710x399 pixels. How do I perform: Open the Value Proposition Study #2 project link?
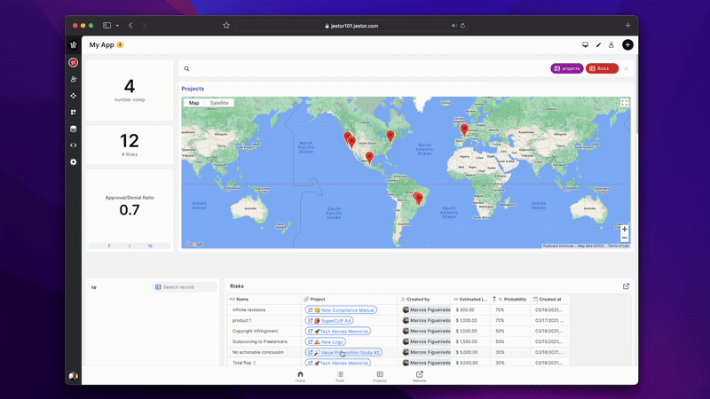point(343,352)
